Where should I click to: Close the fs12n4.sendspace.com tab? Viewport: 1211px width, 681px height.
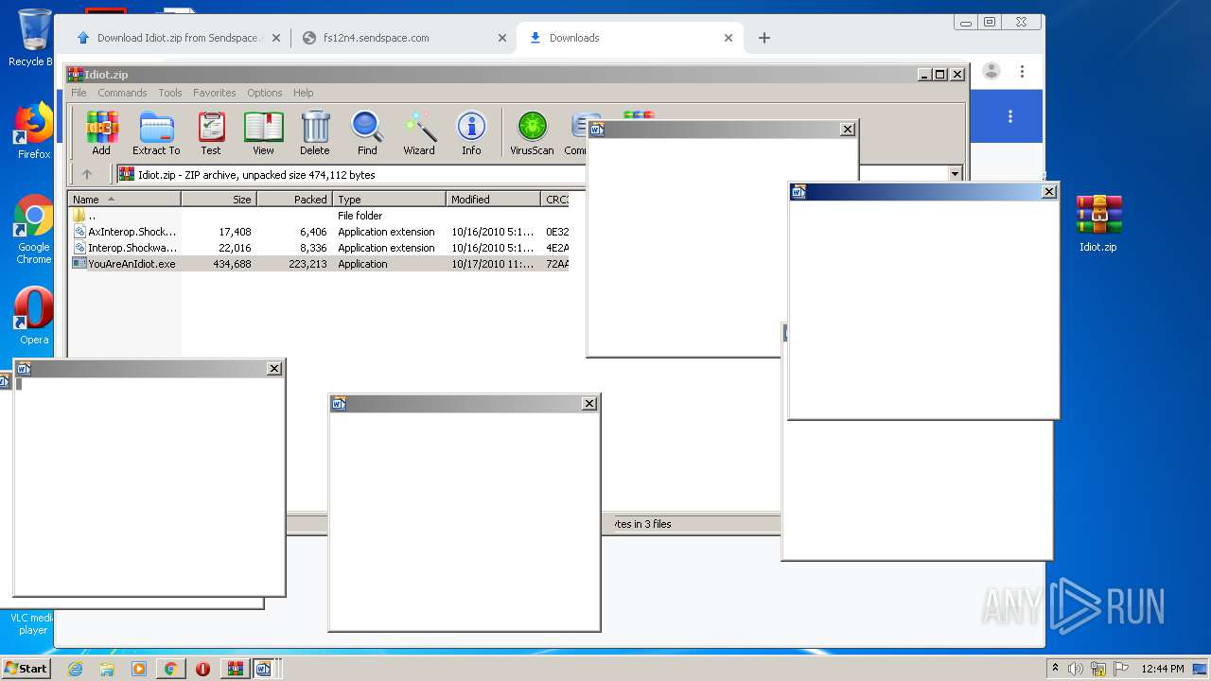point(502,38)
